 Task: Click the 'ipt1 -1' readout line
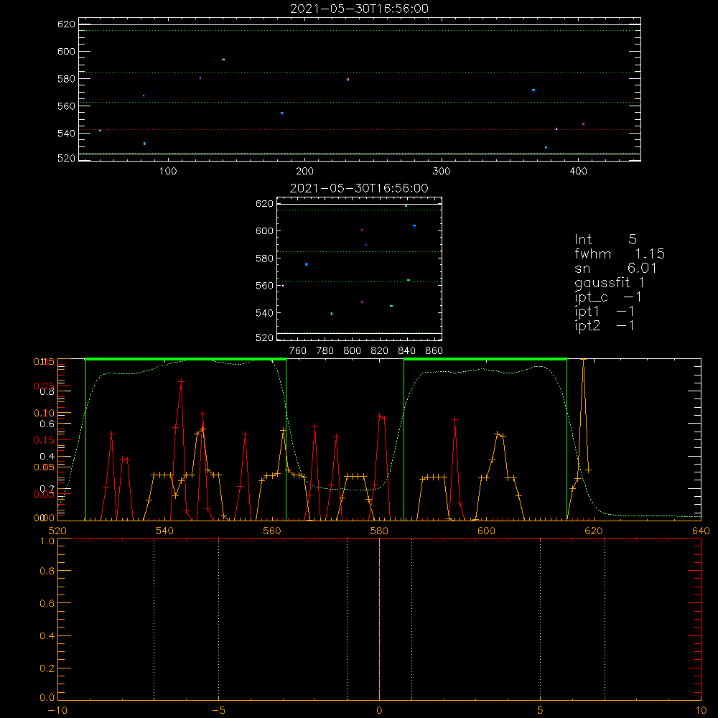605,312
